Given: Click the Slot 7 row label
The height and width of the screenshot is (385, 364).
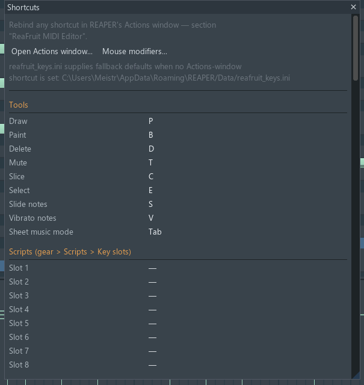Looking at the screenshot, I should (x=19, y=351).
